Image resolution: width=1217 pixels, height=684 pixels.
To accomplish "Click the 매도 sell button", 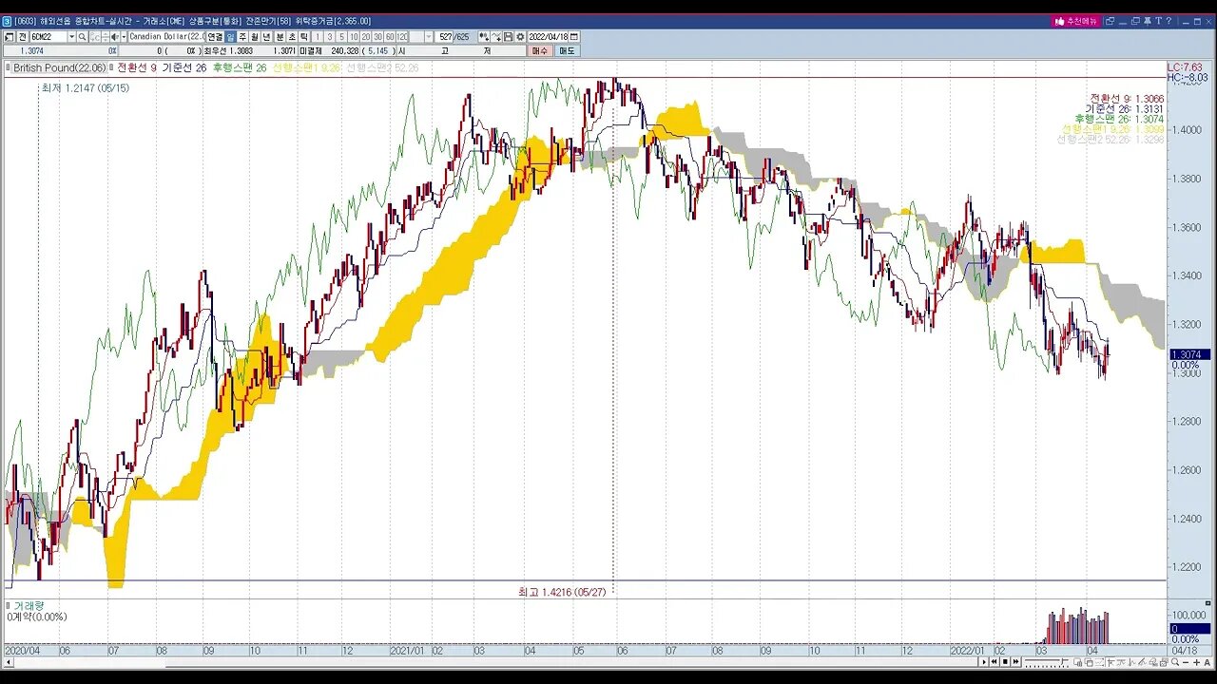I will coord(567,50).
